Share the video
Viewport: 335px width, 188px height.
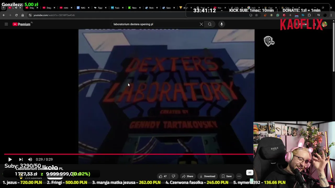pyautogui.click(x=187, y=176)
